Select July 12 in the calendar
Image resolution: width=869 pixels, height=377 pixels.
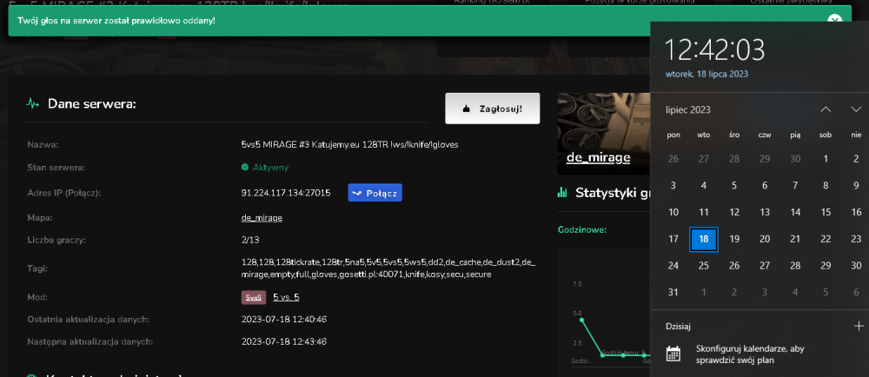point(734,212)
